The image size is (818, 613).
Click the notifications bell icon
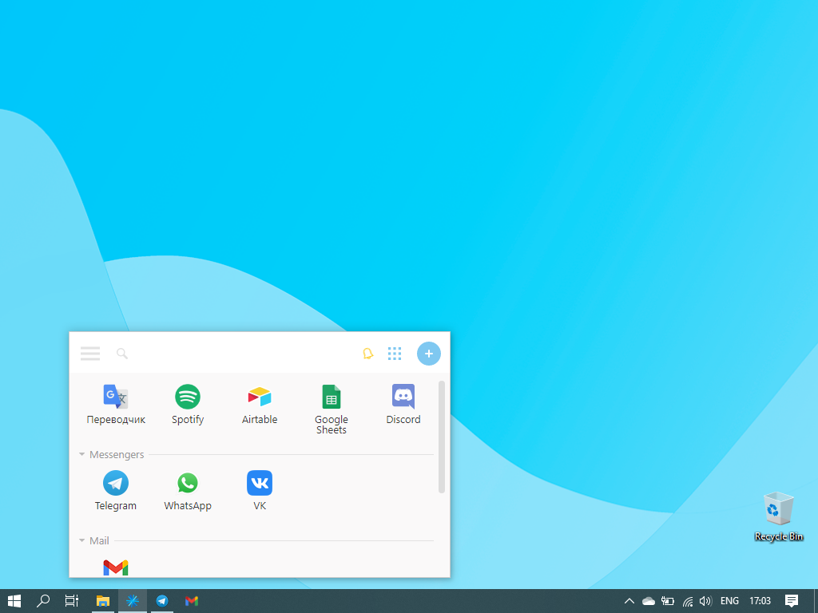[367, 353]
